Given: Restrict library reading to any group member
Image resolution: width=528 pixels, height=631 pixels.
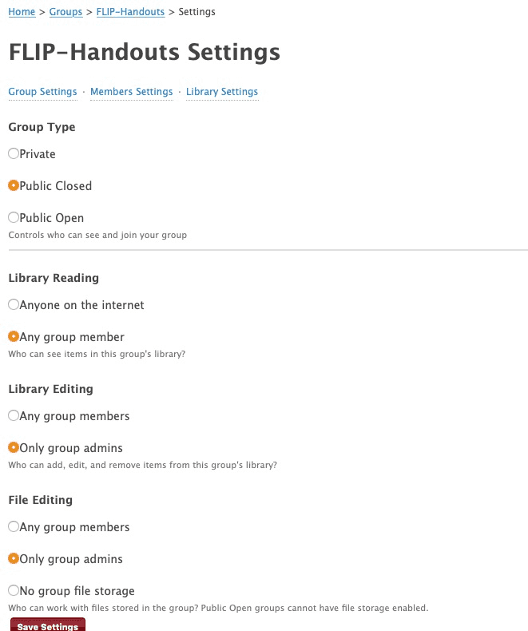Looking at the screenshot, I should tap(14, 336).
